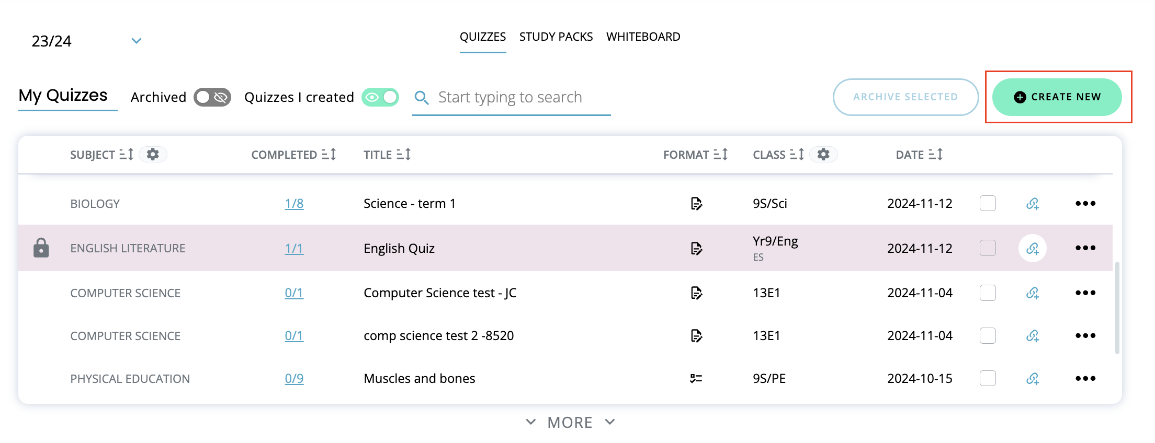
Task: Open Subject column settings gear
Action: [x=153, y=155]
